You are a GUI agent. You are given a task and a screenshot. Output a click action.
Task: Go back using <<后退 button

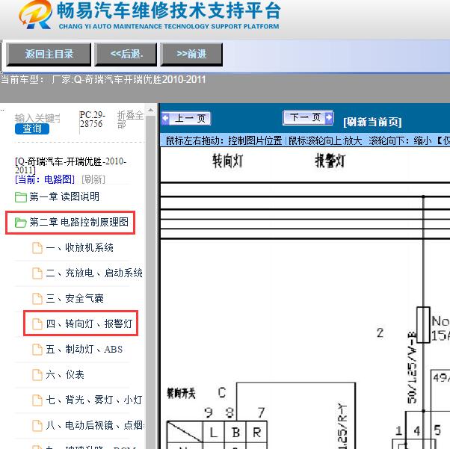(x=126, y=55)
